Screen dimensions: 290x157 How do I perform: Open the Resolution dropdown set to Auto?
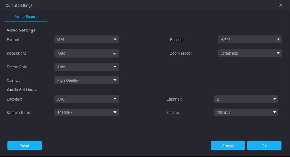(86, 53)
